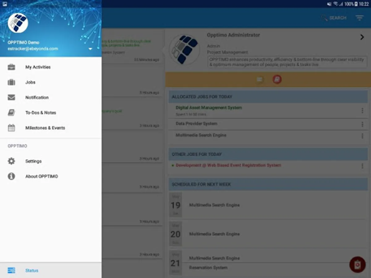Expand Opptimo Administrator profile chevron
371x278 pixels.
(x=362, y=37)
